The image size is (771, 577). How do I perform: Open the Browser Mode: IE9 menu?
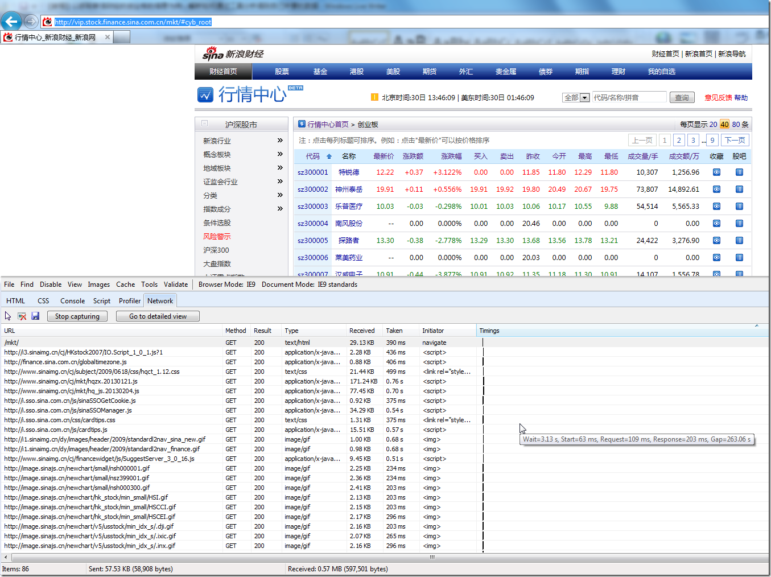[227, 285]
